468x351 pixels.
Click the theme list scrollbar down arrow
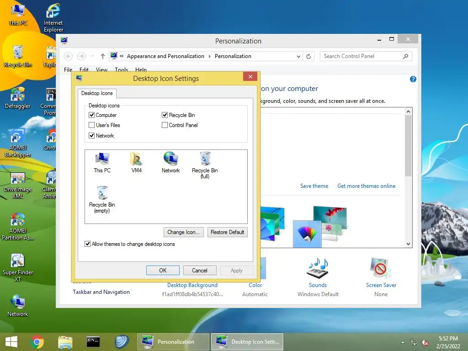[x=408, y=244]
